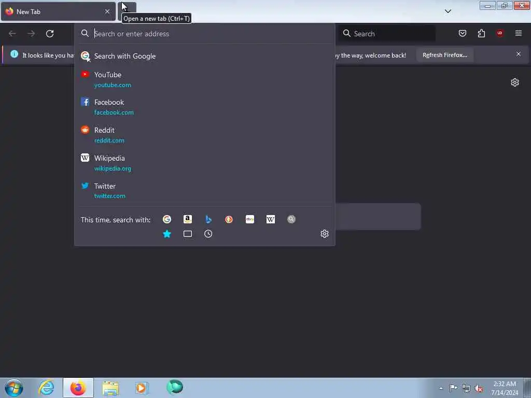Image resolution: width=531 pixels, height=398 pixels.
Task: Click the Search box in toolbar
Action: [x=387, y=34]
